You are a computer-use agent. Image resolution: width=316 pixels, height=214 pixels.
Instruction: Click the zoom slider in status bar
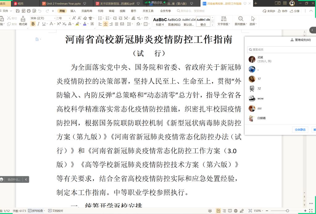click(287, 211)
